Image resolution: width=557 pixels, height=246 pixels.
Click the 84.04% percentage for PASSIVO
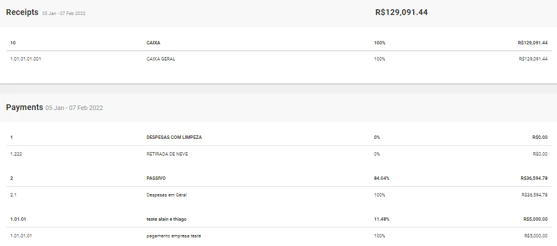pyautogui.click(x=381, y=178)
